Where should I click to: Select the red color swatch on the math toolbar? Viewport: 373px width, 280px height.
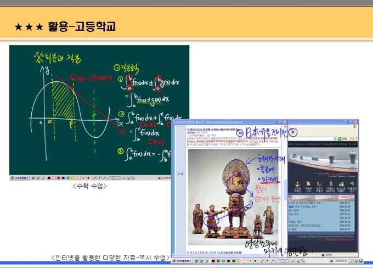pos(59,178)
